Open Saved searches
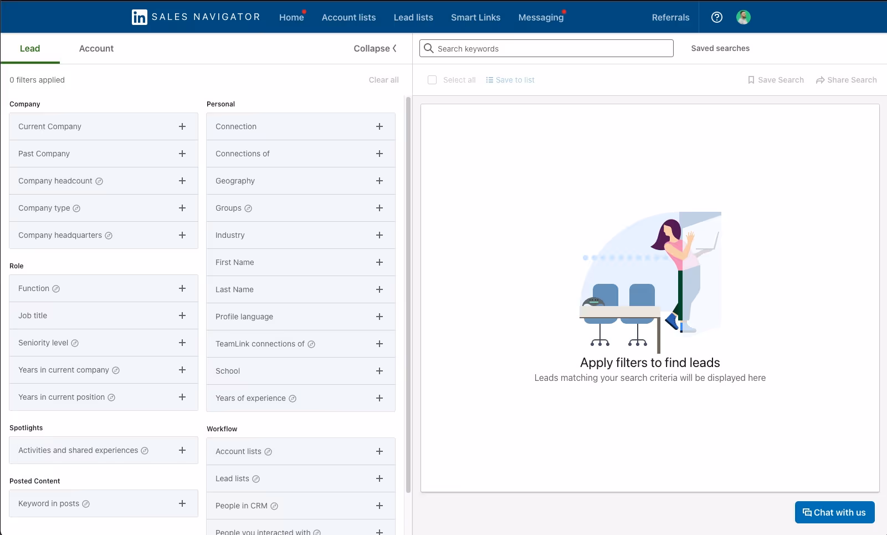This screenshot has width=887, height=535. tap(720, 48)
